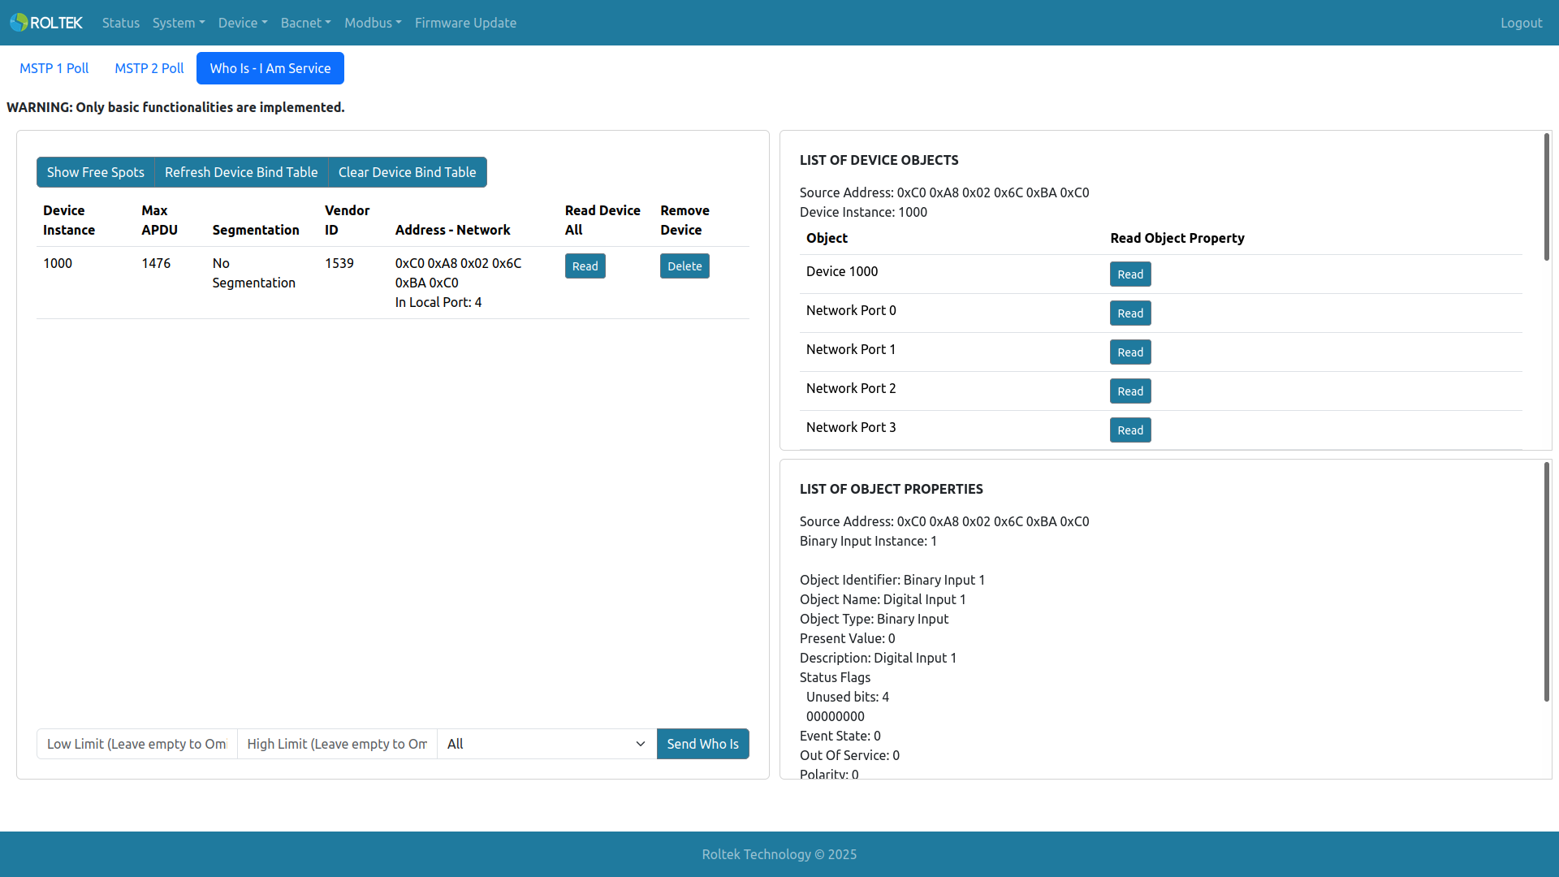Click the 'LIST OF DEVICE OBJECTS' heading

(x=879, y=160)
